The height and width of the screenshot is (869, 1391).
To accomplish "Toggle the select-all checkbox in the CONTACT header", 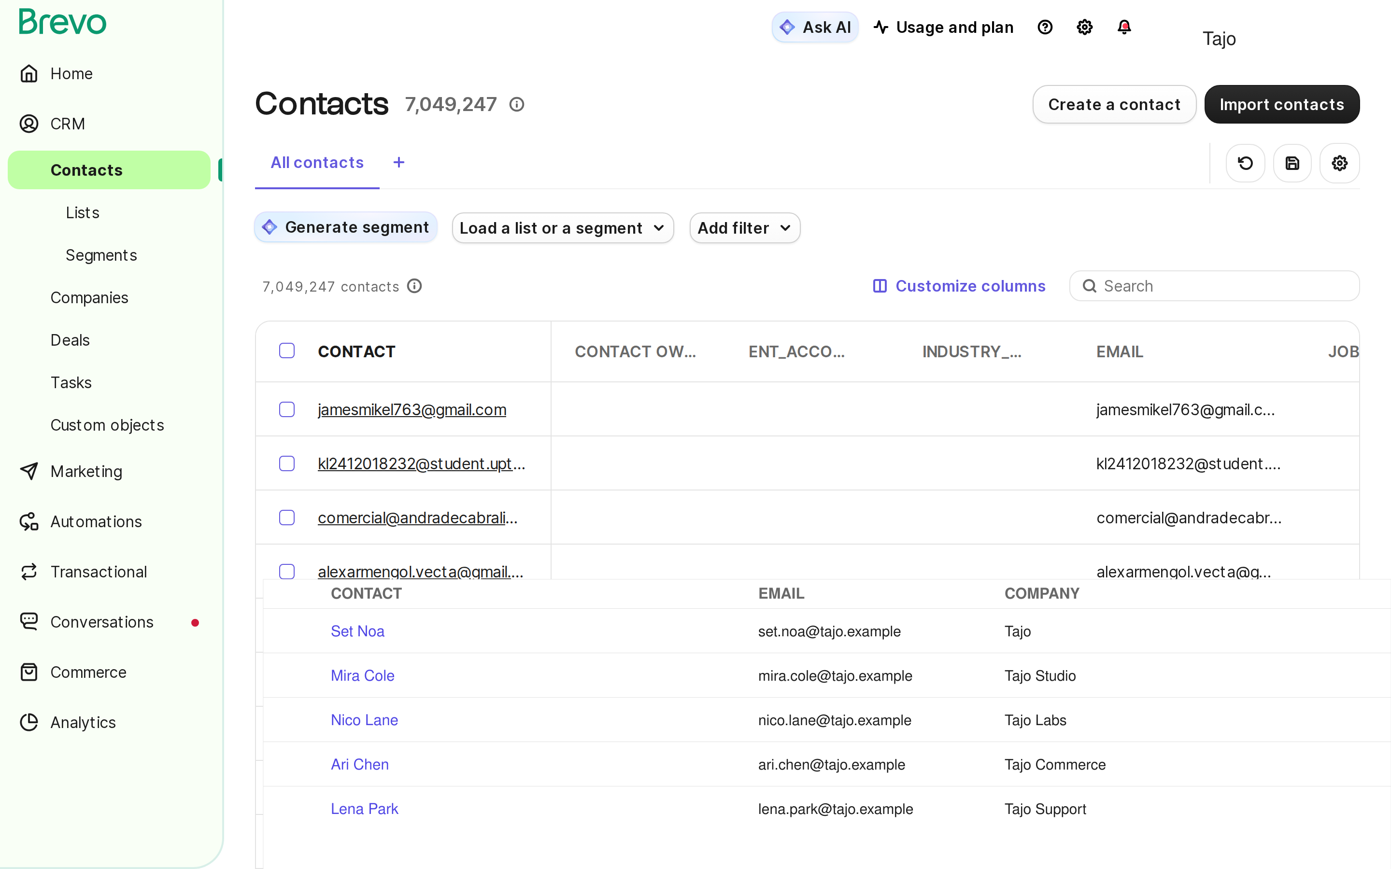I will 287,350.
